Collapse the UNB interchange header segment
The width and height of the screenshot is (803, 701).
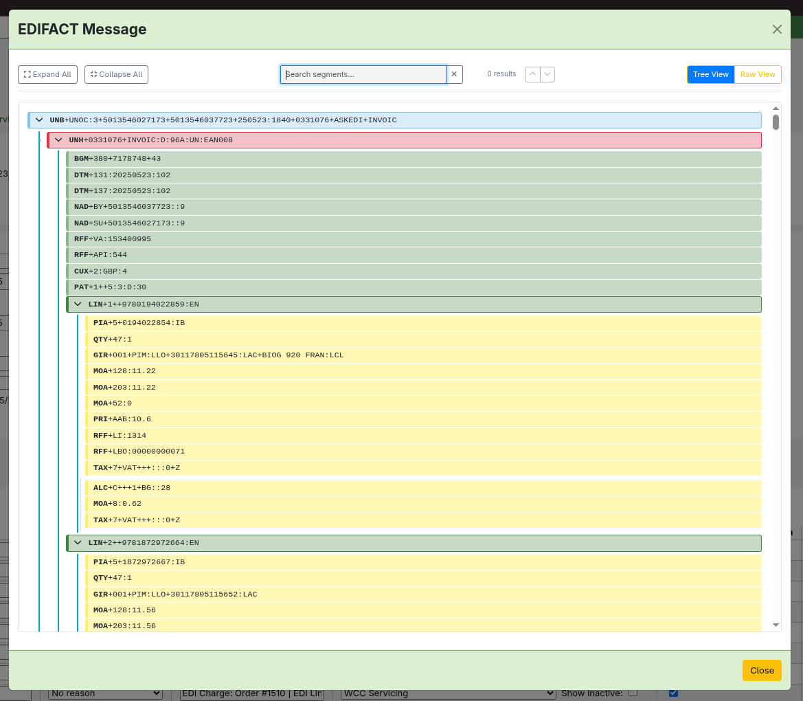pos(39,120)
